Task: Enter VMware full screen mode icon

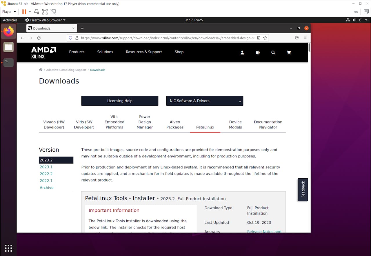Action: point(45,12)
